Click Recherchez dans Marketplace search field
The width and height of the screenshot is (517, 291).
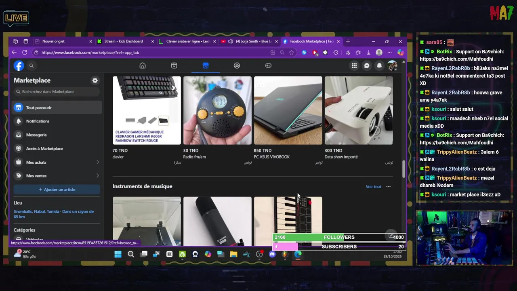57,92
